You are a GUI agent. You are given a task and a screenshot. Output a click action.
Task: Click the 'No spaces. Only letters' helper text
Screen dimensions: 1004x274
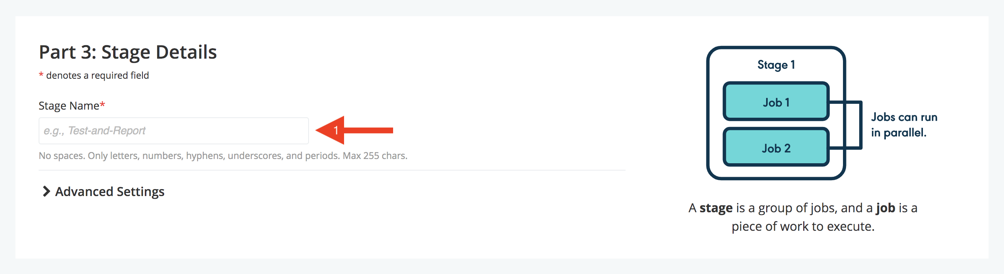tap(223, 156)
